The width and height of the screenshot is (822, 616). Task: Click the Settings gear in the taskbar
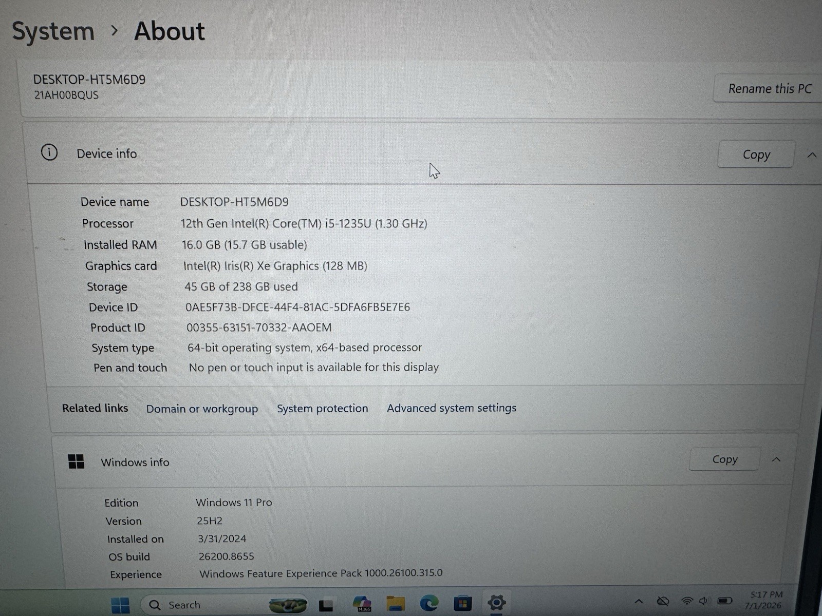[496, 603]
